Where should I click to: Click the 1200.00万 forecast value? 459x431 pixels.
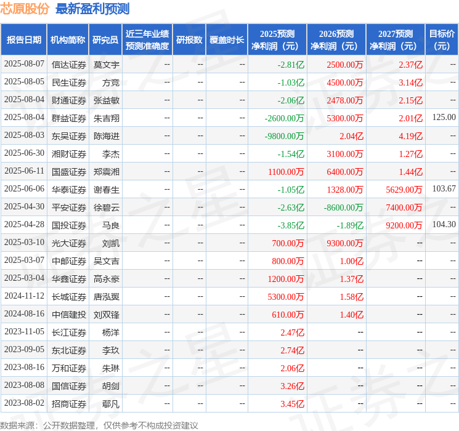point(286,279)
